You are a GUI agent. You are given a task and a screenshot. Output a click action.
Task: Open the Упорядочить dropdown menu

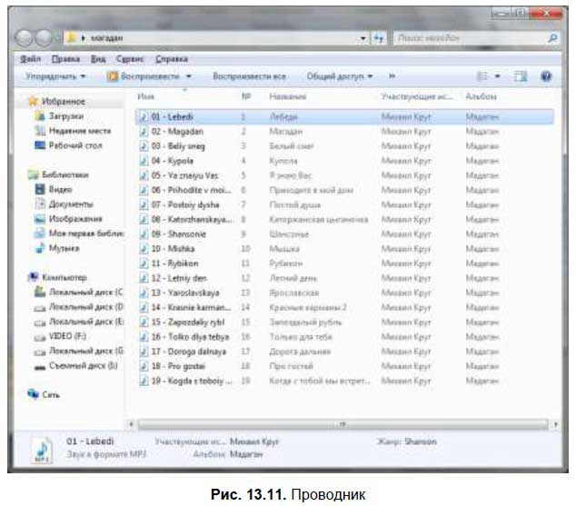point(55,76)
